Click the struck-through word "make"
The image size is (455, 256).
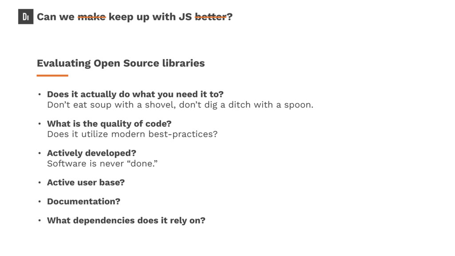pyautogui.click(x=92, y=17)
